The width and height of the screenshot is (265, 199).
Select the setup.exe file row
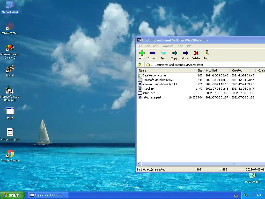tap(201, 93)
